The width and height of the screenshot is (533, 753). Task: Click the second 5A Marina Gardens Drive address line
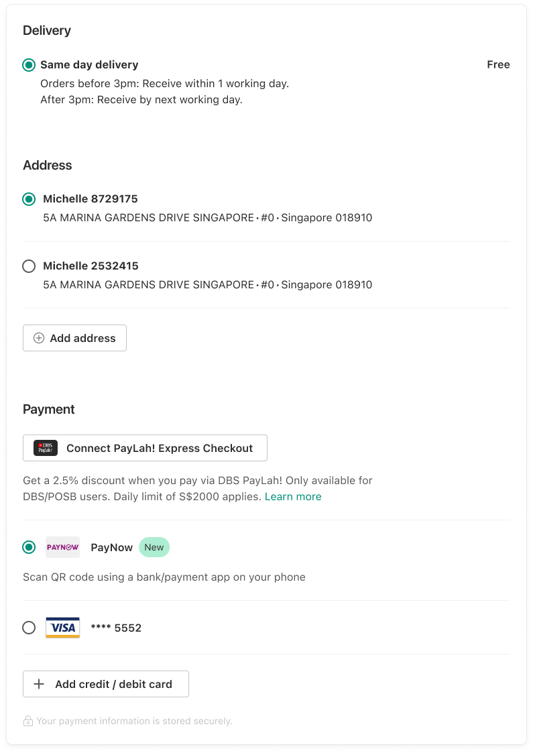[x=207, y=285]
